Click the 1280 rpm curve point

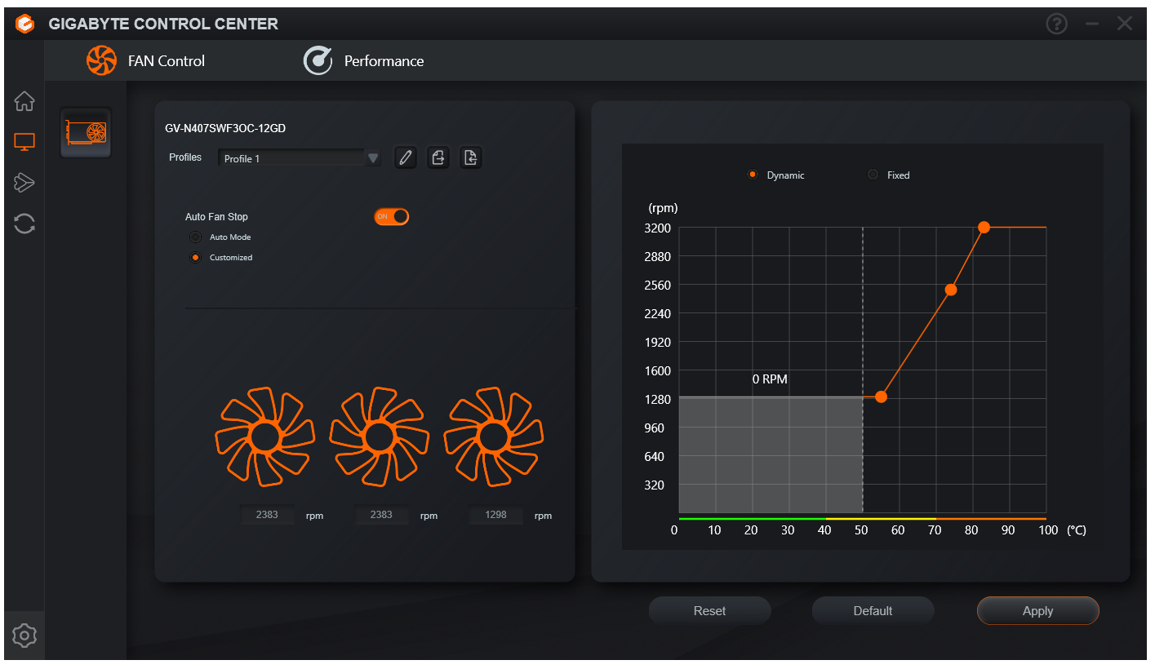click(x=881, y=397)
